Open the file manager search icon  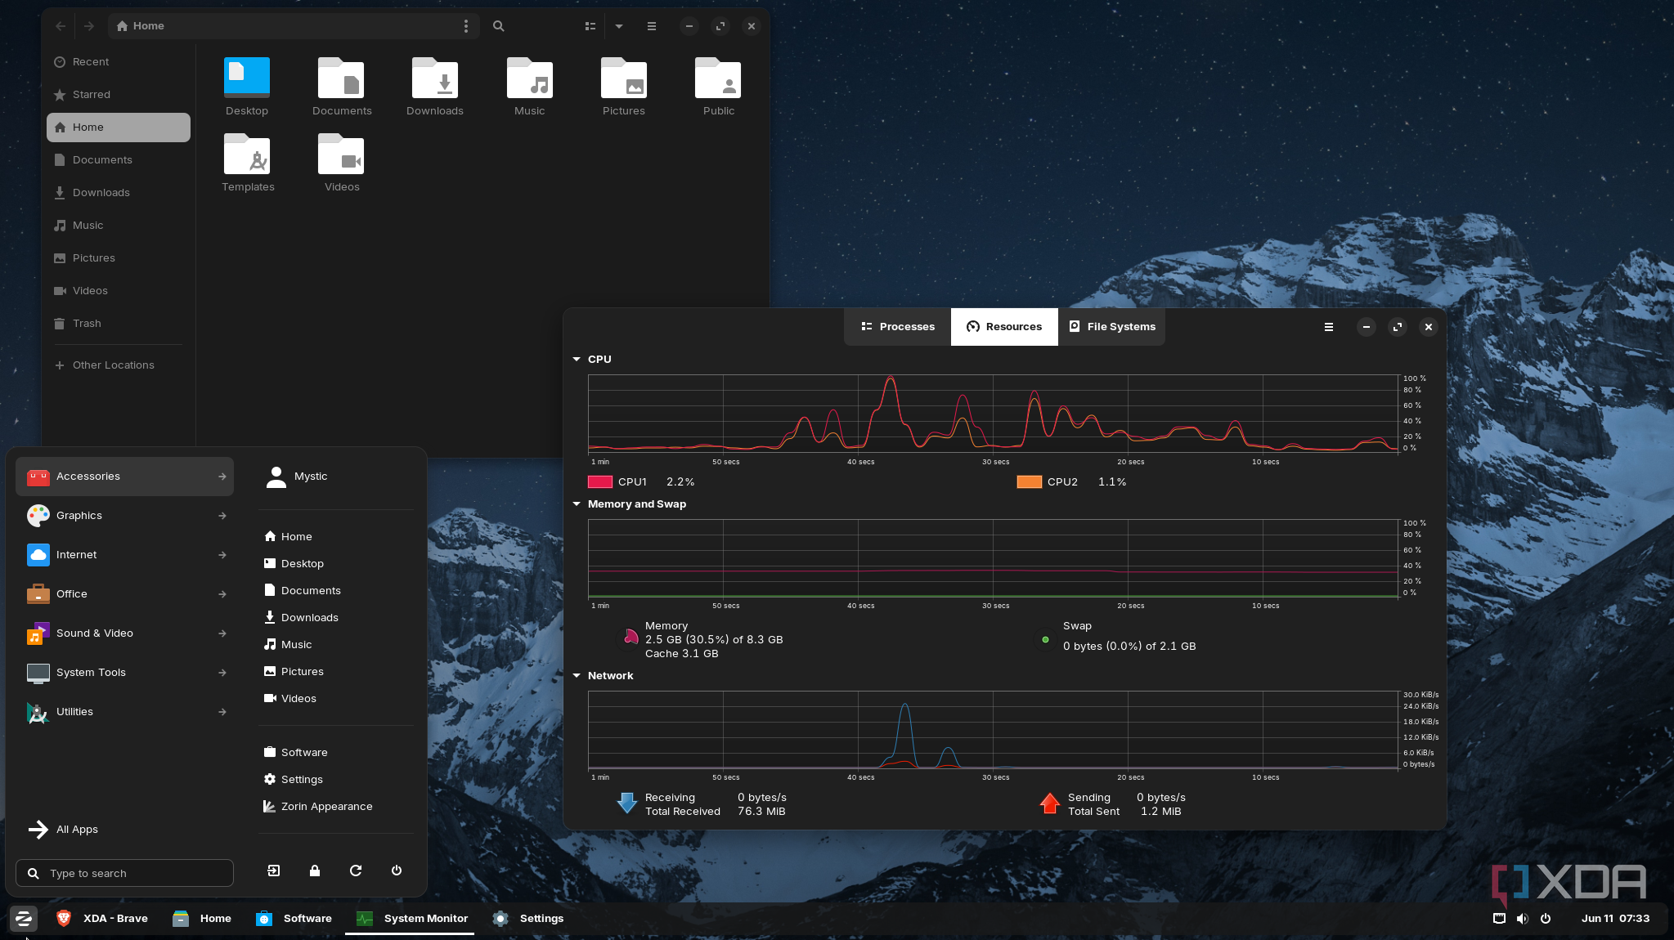[x=498, y=26]
